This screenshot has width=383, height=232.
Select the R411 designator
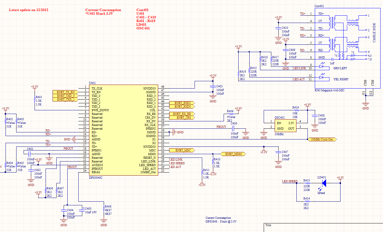[x=206, y=170]
